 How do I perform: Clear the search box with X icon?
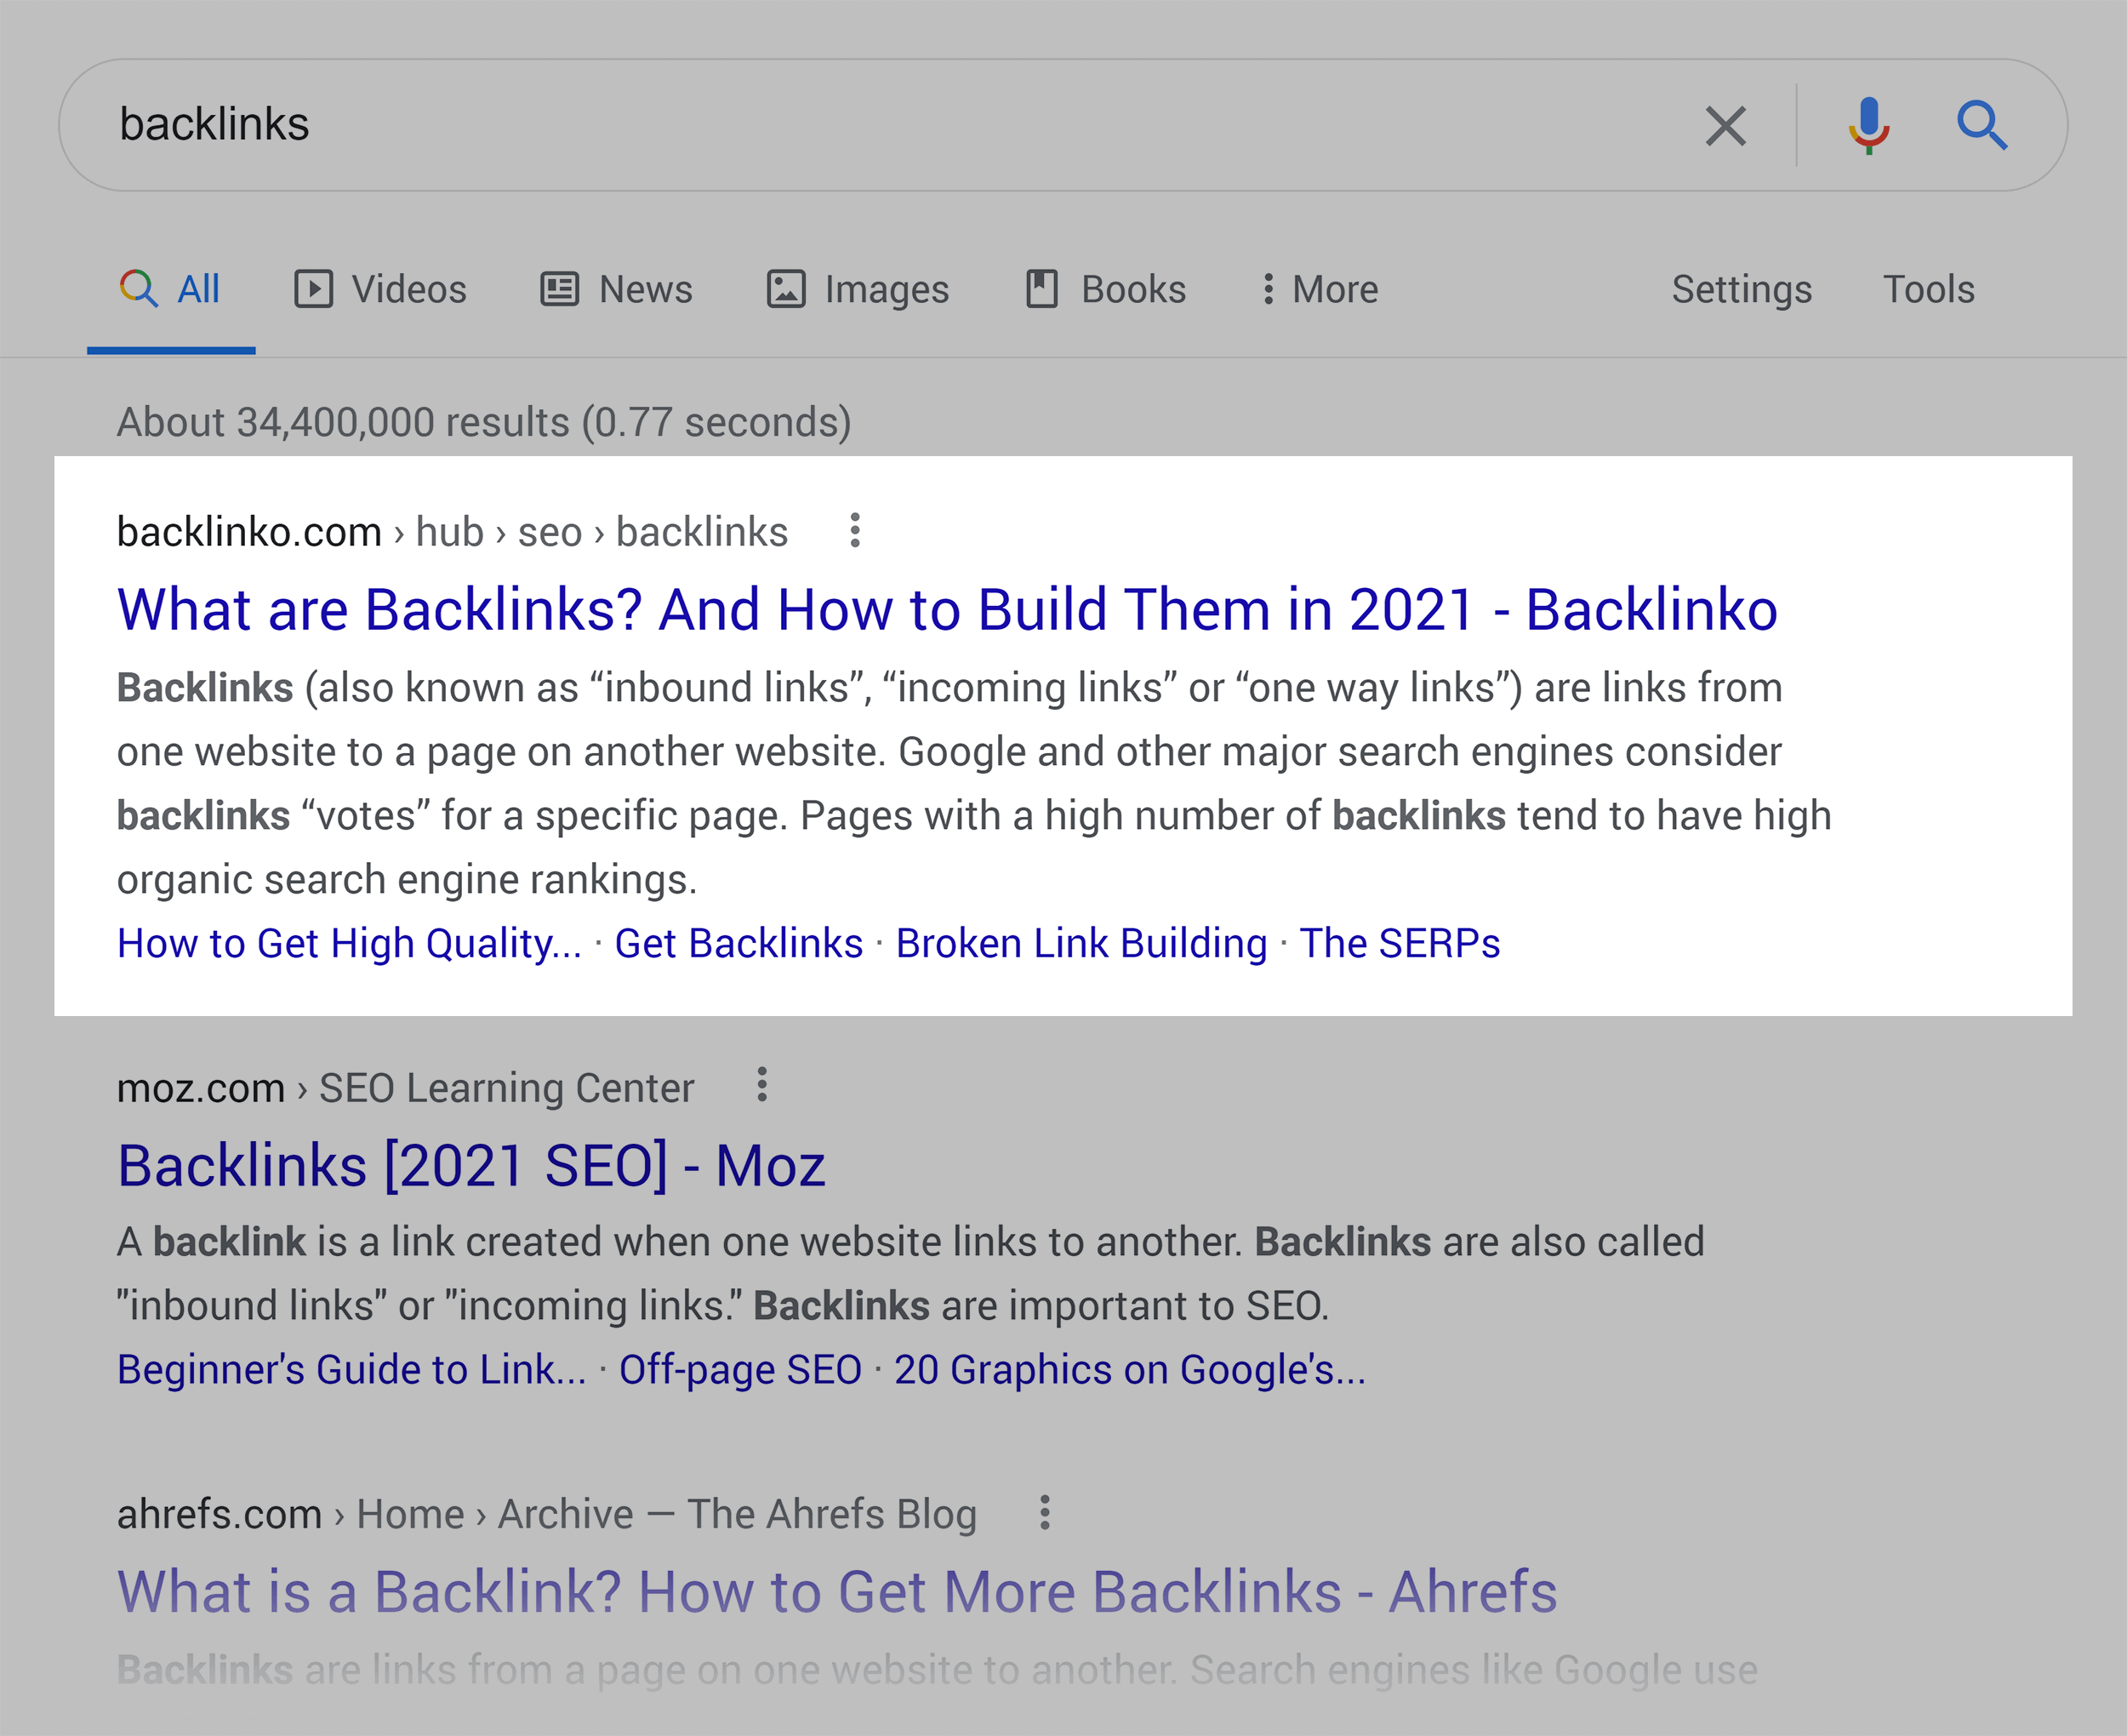pyautogui.click(x=1725, y=126)
